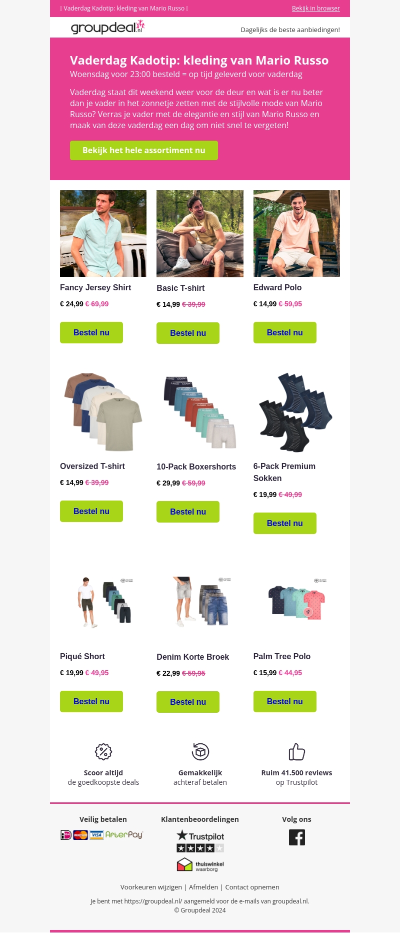Open the Trustpilot star rating logo
The width and height of the screenshot is (400, 933).
[200, 841]
